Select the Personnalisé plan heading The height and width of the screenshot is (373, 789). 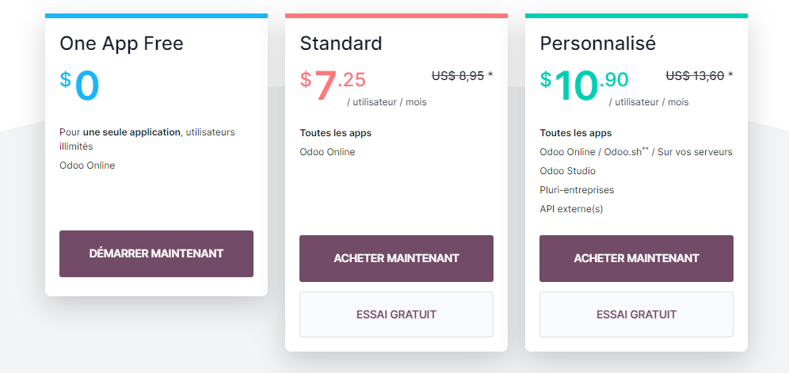point(598,44)
